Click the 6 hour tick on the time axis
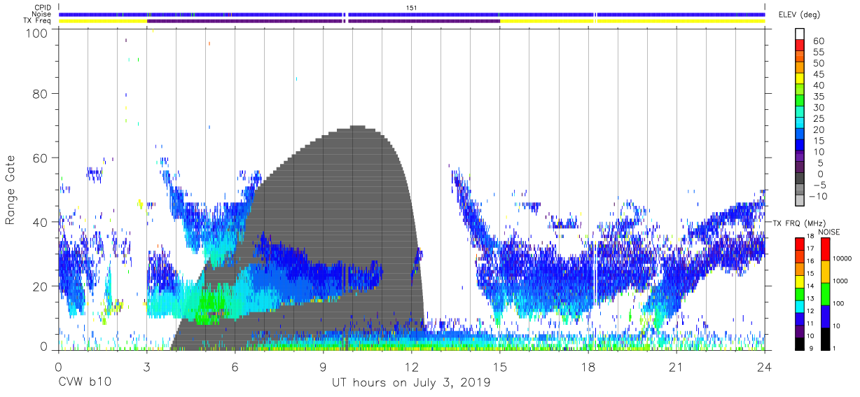860x397 pixels. coord(235,367)
